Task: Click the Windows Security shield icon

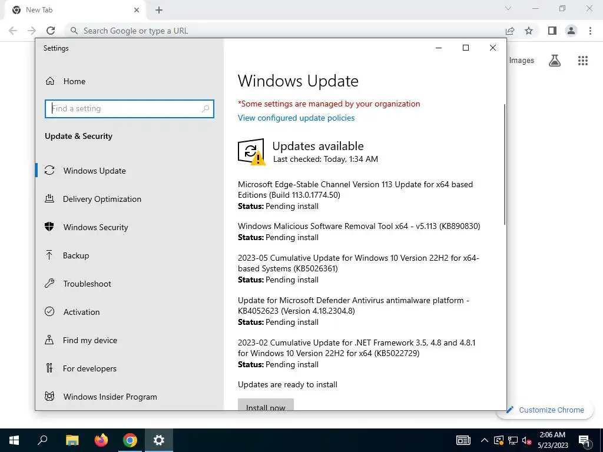Action: pos(49,227)
